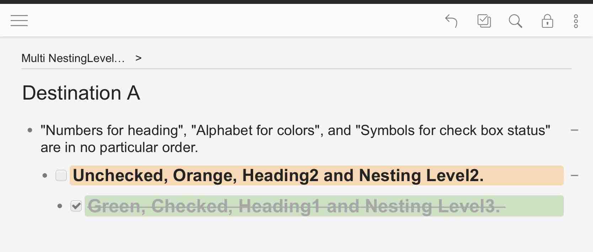
Task: Click the breadcrumb chevron arrow
Action: (138, 58)
